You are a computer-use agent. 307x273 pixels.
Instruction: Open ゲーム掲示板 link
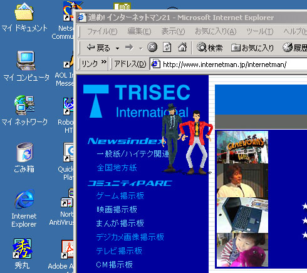120,196
